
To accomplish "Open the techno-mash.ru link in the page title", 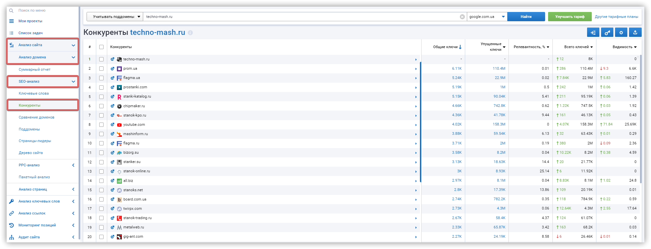I will (158, 32).
